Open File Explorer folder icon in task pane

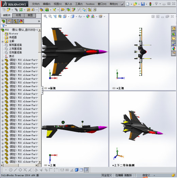pos(174,38)
